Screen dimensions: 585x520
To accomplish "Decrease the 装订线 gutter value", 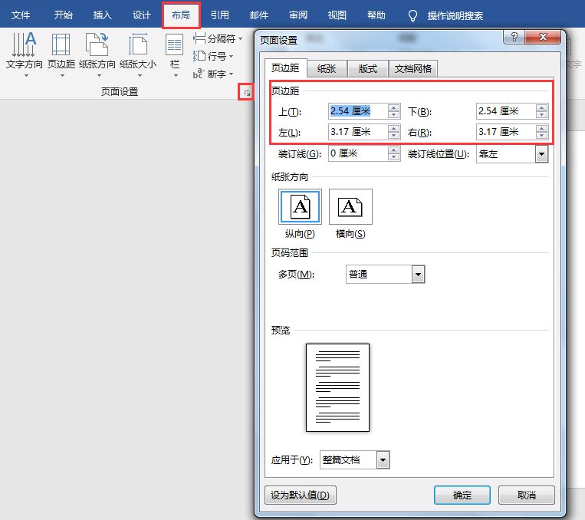I will coord(393,156).
